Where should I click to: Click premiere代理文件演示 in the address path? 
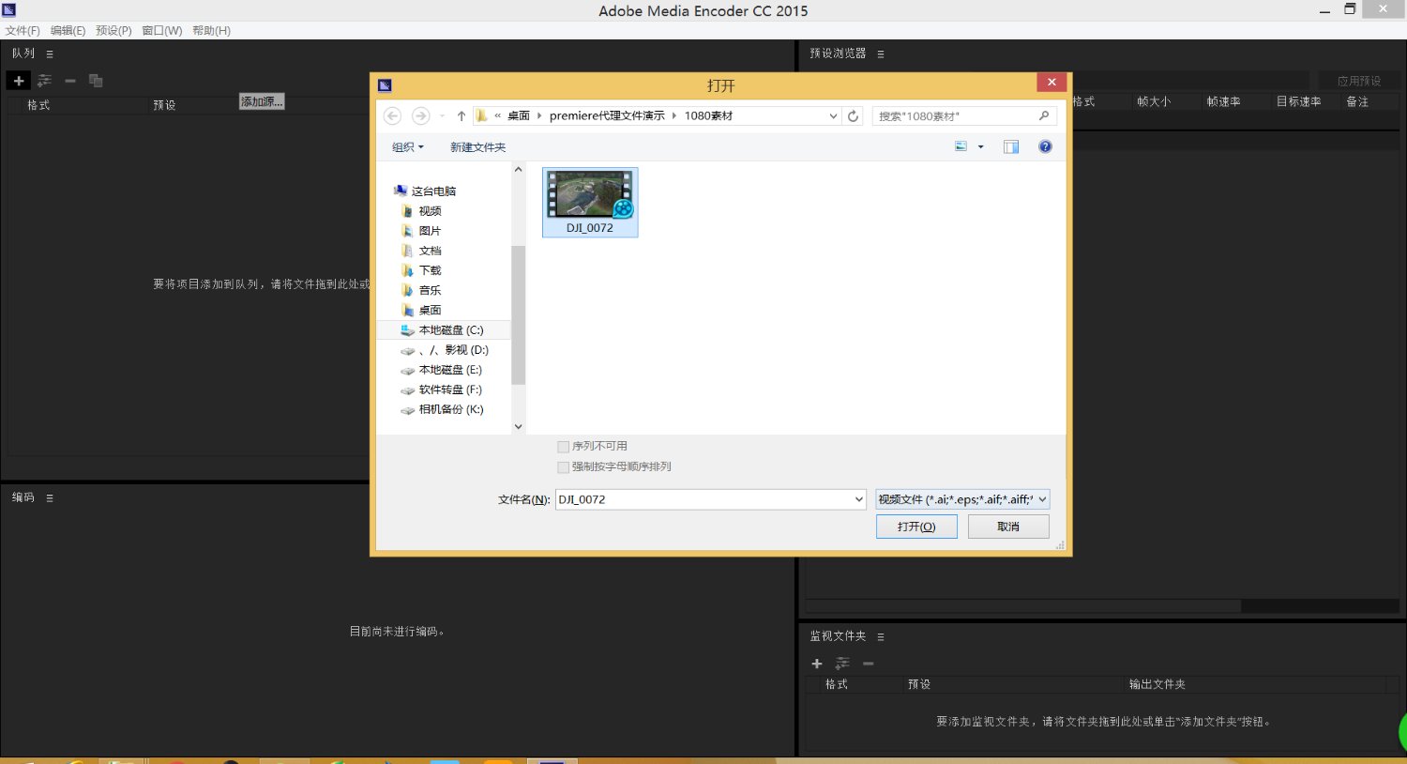(x=607, y=115)
